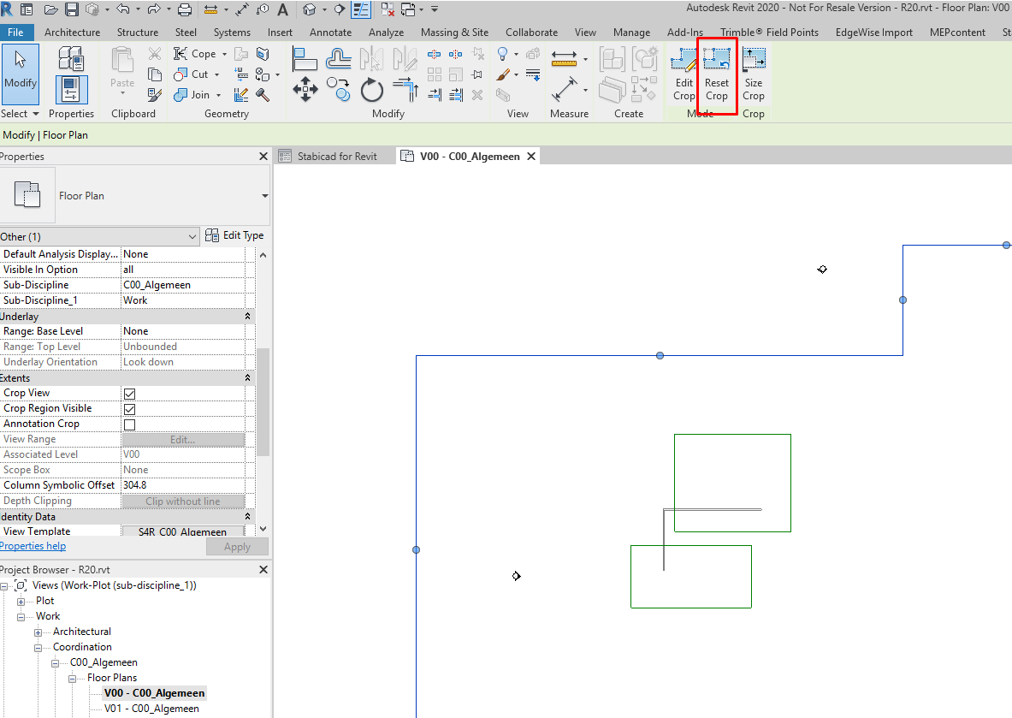Enable the Annotation Crop checkbox

130,424
